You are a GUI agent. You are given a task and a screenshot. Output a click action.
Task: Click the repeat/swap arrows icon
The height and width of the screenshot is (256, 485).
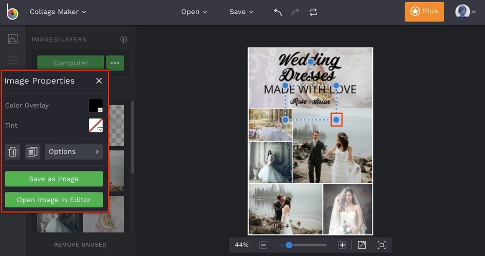pyautogui.click(x=313, y=12)
